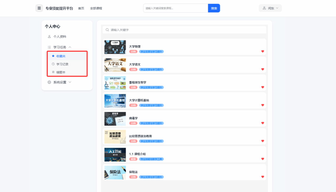The image size is (336, 192).
Task: Toggle the heart on 病毒学 course
Action: (263, 123)
